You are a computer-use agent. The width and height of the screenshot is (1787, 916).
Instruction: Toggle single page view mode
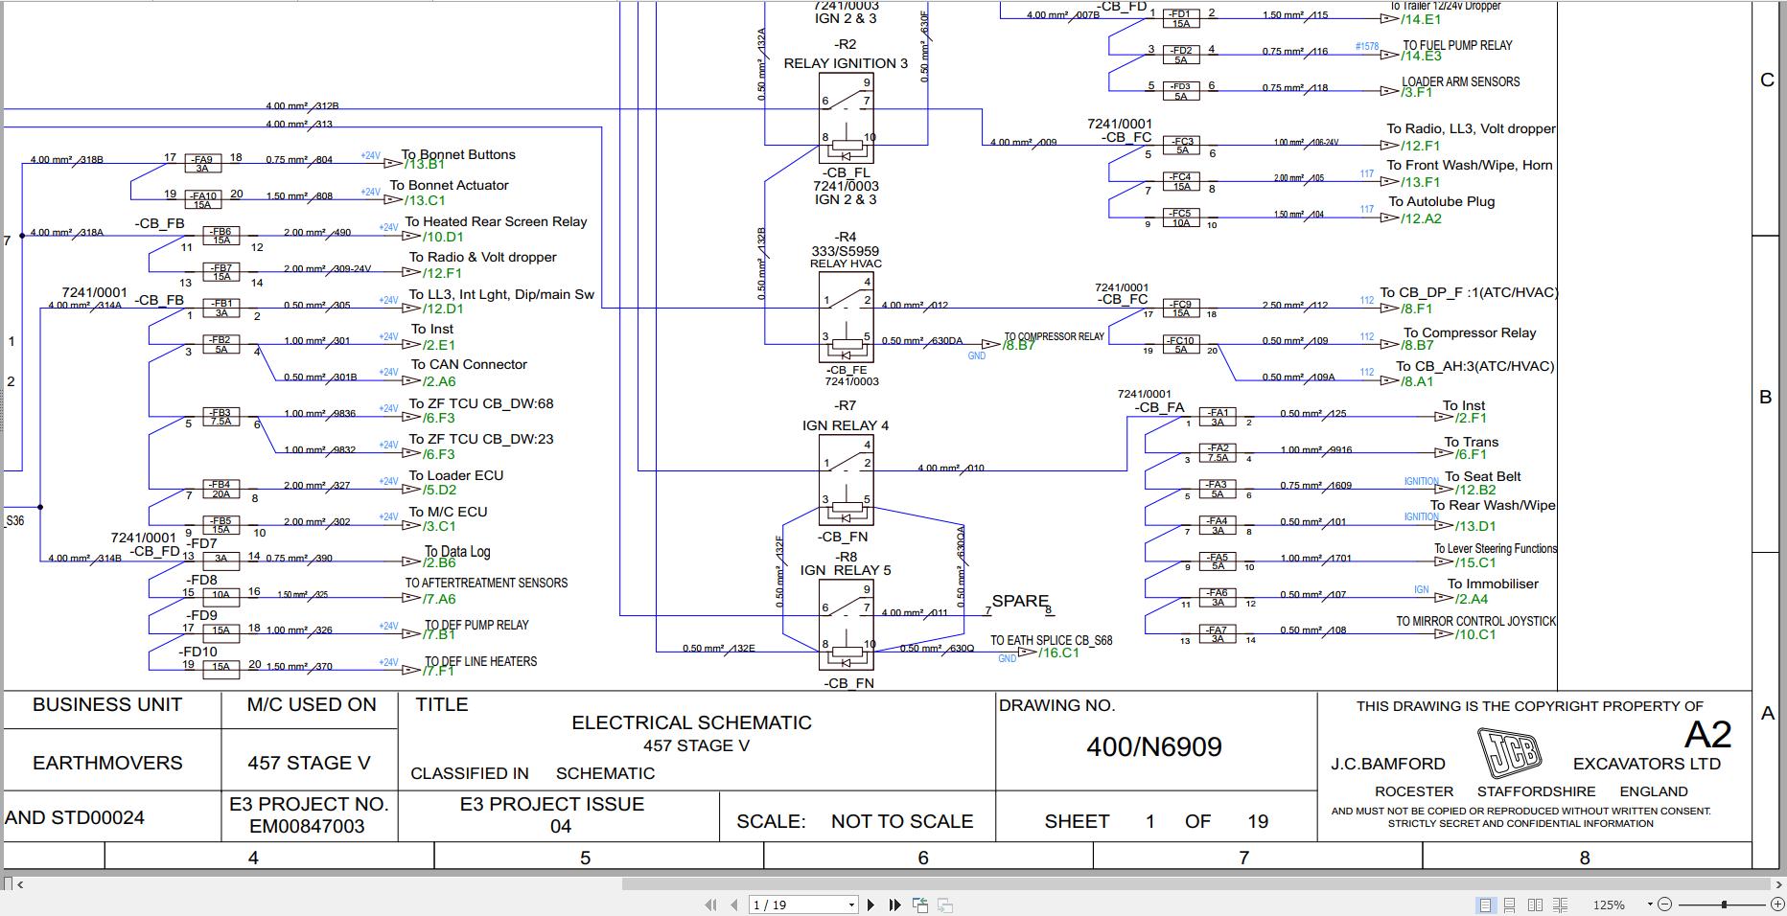point(1486,905)
